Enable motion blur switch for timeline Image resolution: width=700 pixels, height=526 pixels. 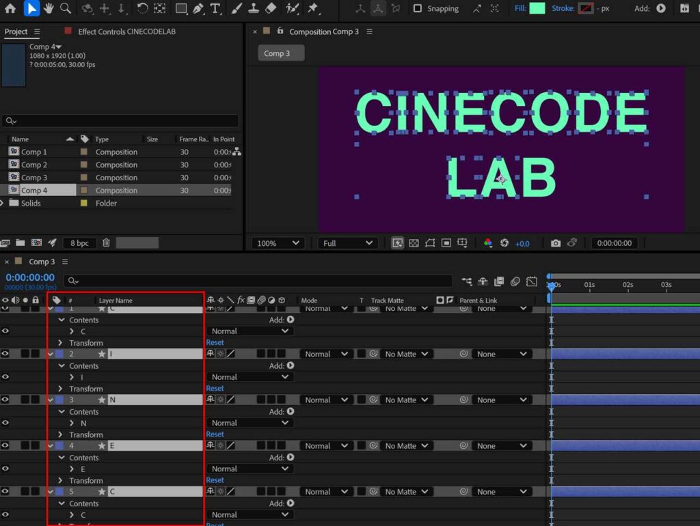tap(515, 281)
